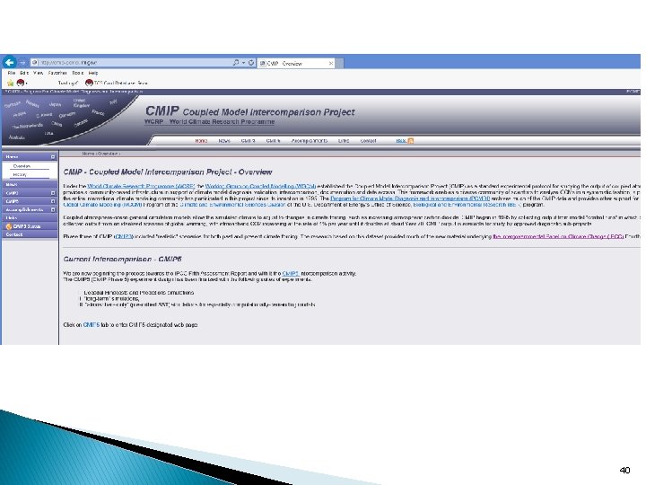The width and height of the screenshot is (646, 485).
Task: Click the Favorites star icon
Action: [x=10, y=83]
